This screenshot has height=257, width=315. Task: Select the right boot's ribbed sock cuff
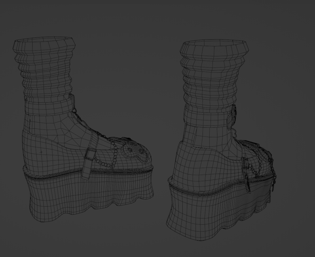pyautogui.click(x=214, y=75)
